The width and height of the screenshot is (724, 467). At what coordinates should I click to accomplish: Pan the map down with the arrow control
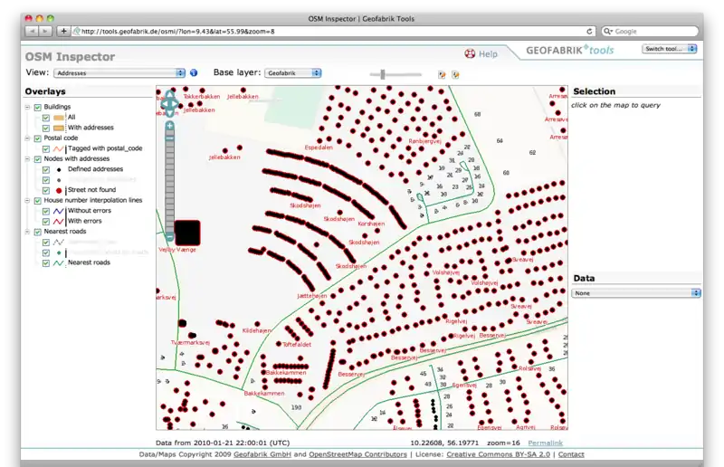[x=168, y=115]
